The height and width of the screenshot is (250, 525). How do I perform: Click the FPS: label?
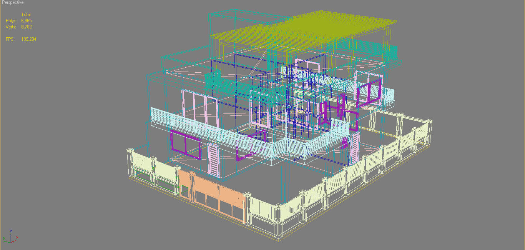pos(10,39)
